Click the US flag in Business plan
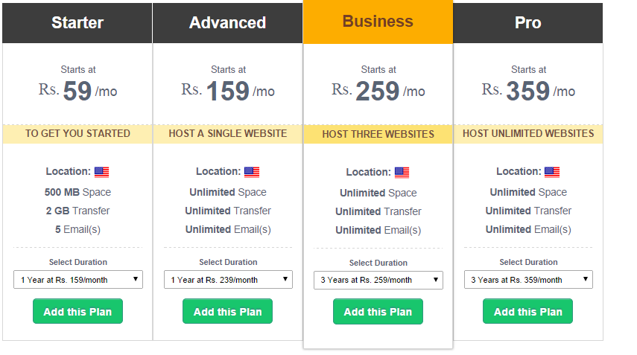Screen dimensions: 637x355 [x=402, y=173]
